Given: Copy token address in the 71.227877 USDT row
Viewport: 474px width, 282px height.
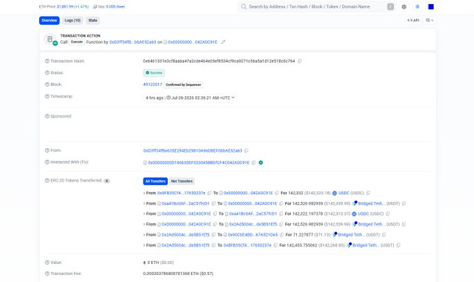Looking at the screenshot, I should pyautogui.click(x=384, y=235).
